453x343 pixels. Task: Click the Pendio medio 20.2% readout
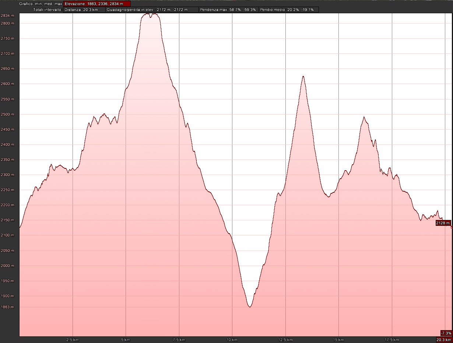pyautogui.click(x=288, y=10)
